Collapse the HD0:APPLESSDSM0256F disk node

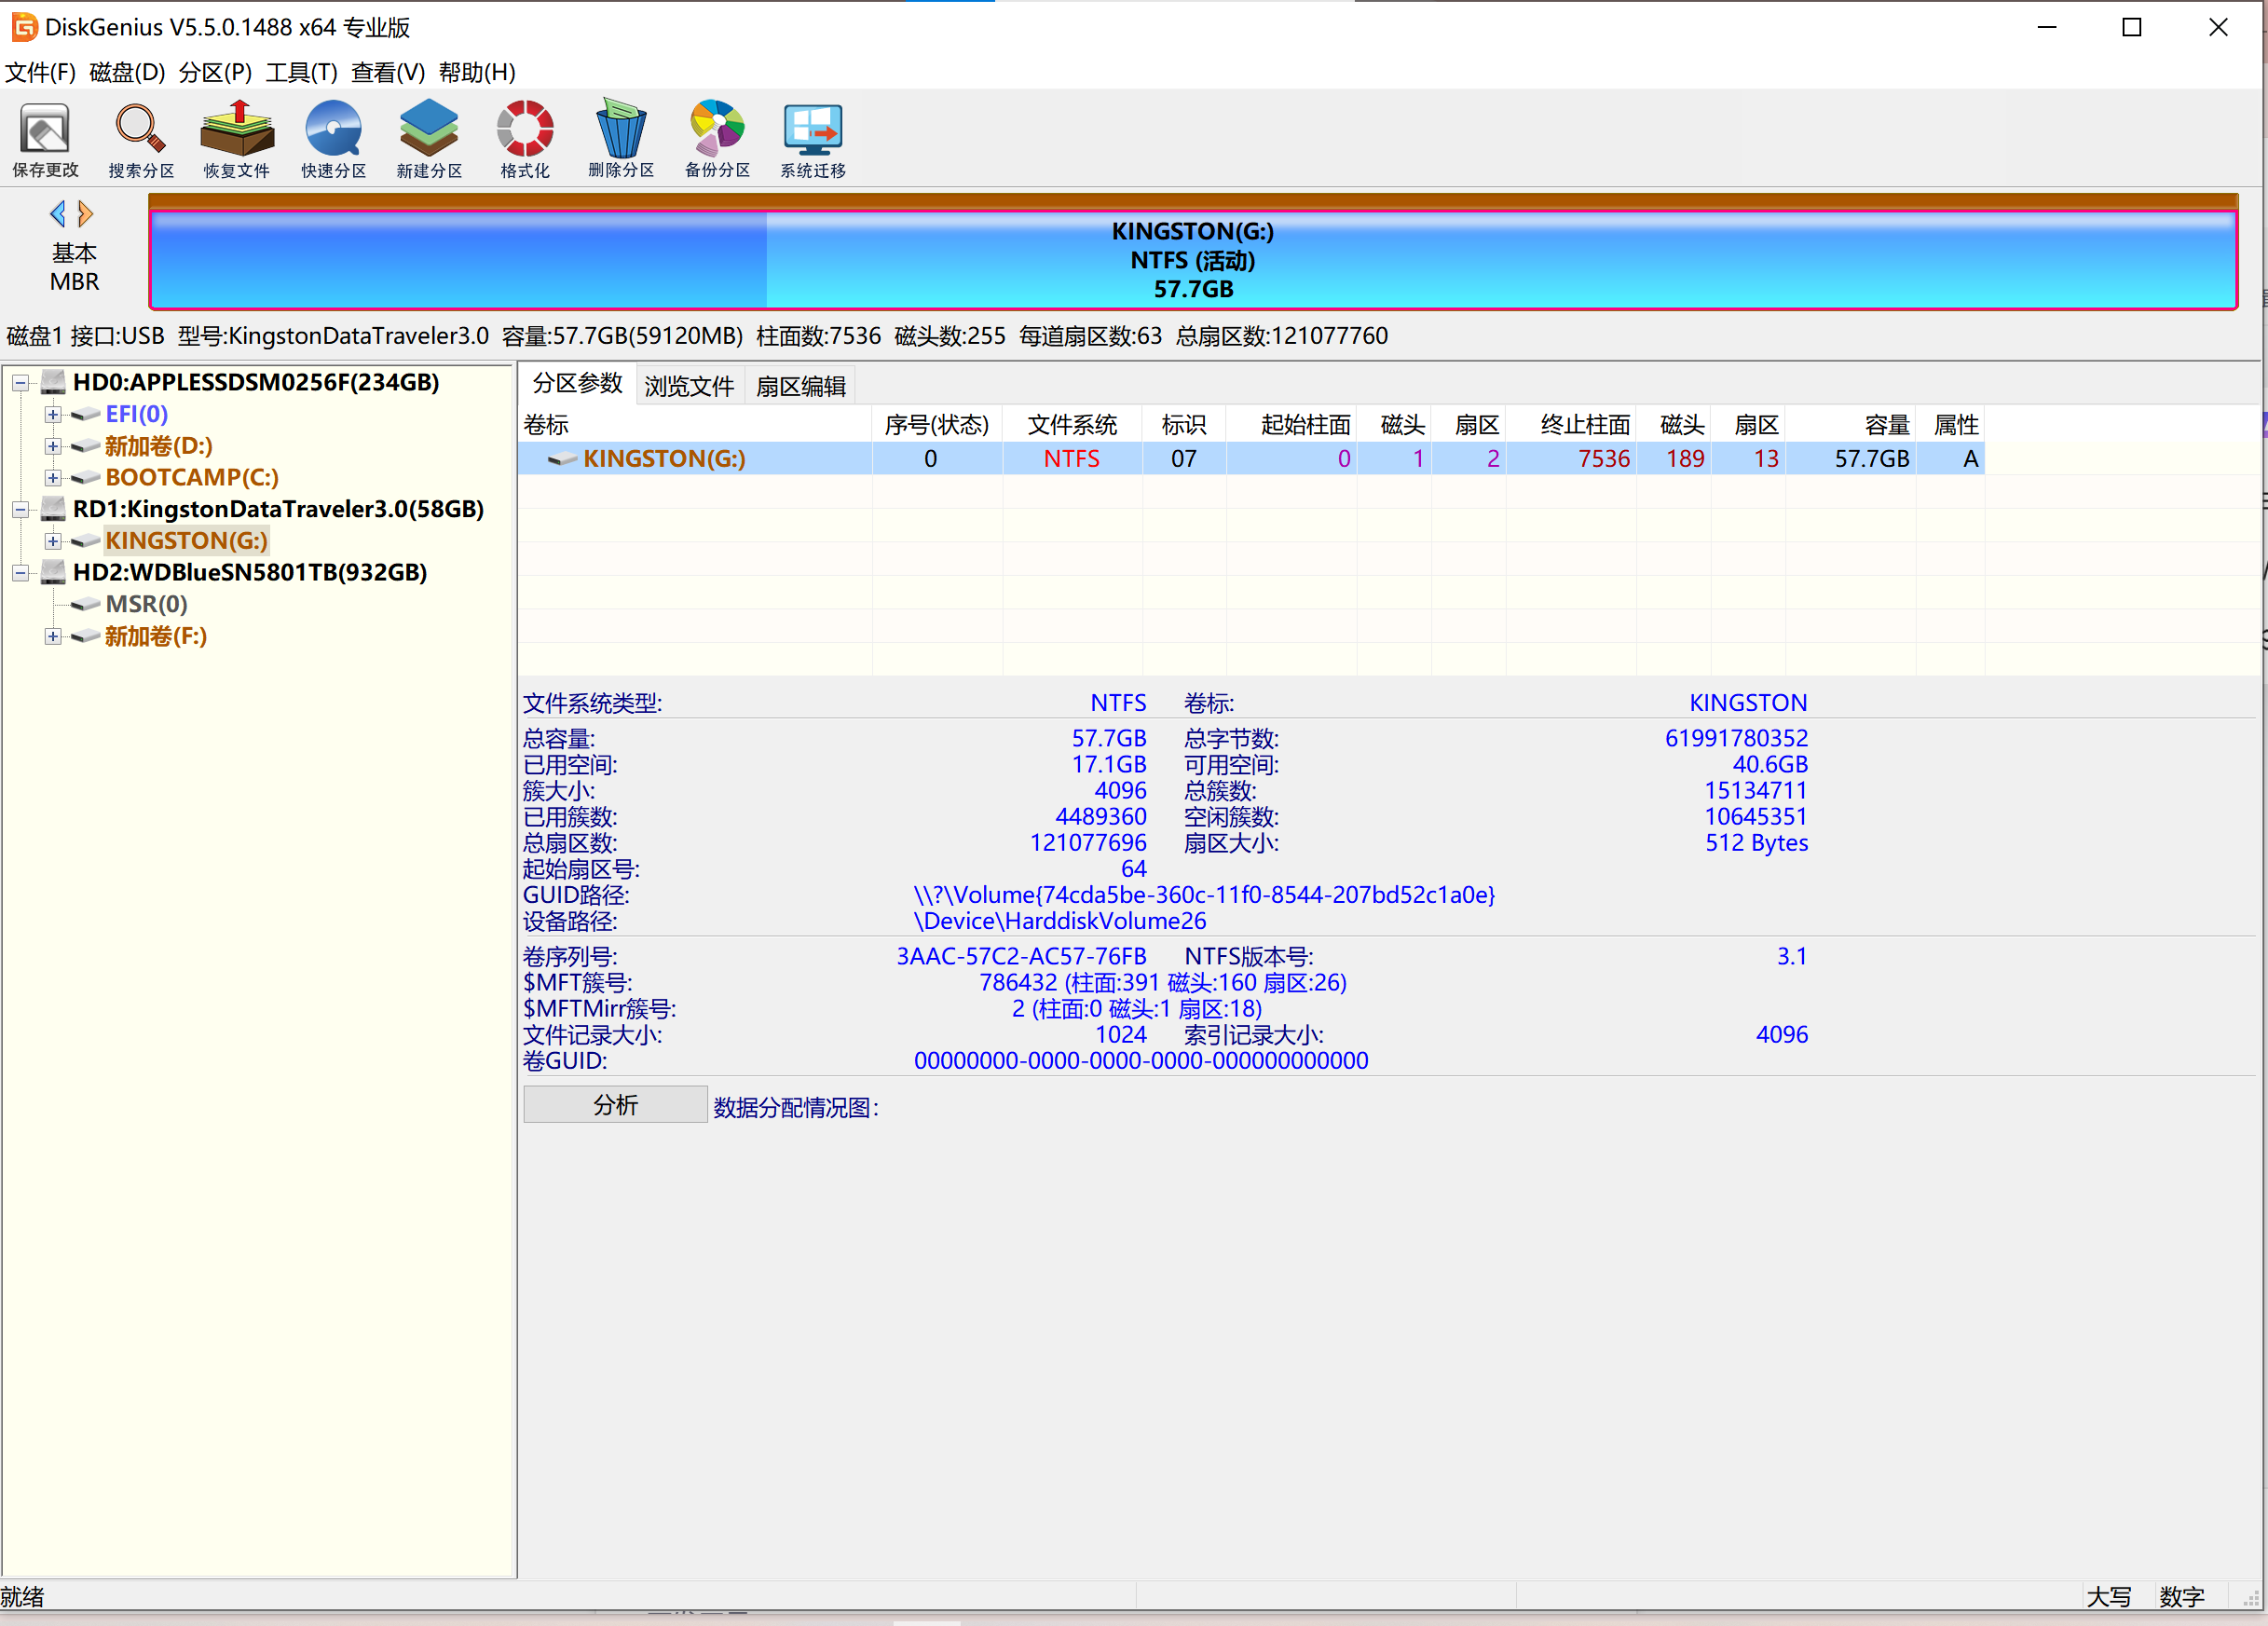[20, 382]
